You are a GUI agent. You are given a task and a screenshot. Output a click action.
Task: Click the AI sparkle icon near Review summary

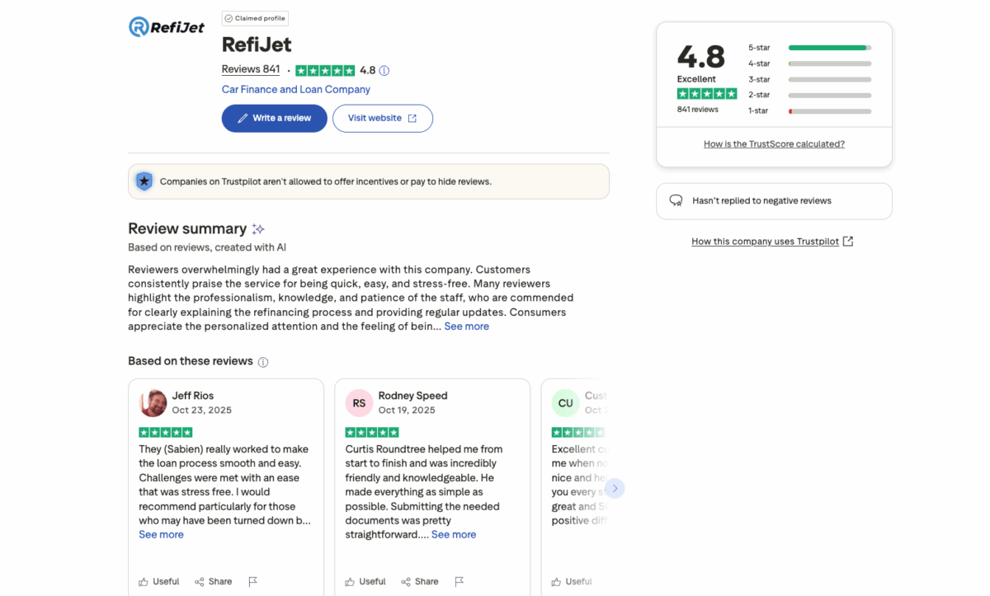coord(257,228)
